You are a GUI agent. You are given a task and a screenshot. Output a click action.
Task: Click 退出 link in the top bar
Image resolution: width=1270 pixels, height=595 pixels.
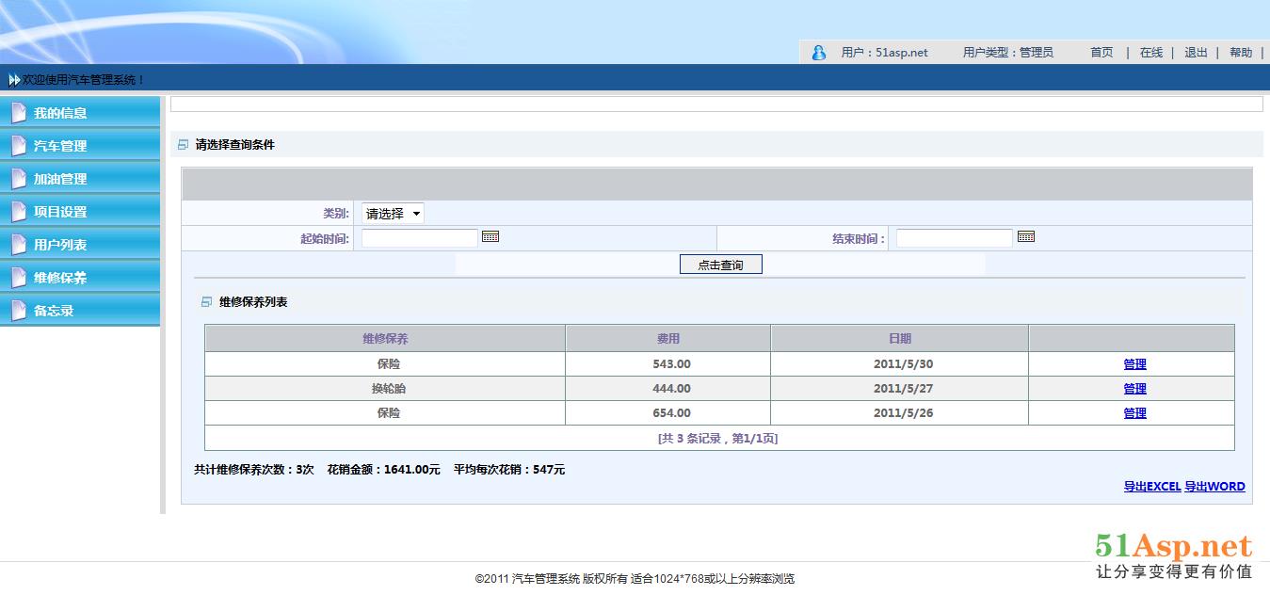pos(1196,53)
